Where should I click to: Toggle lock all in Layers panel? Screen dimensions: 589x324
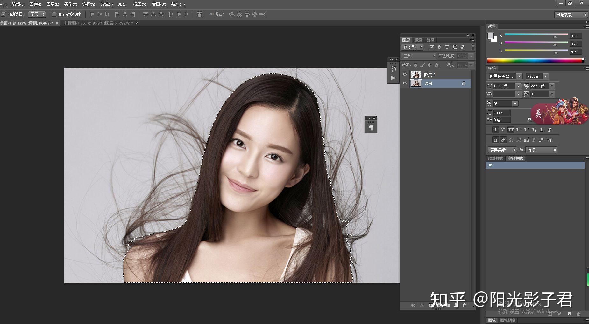tap(437, 65)
